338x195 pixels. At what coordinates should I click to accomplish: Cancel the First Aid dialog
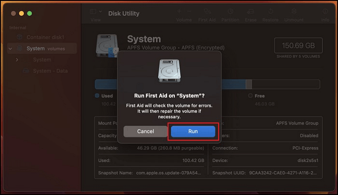(x=145, y=131)
